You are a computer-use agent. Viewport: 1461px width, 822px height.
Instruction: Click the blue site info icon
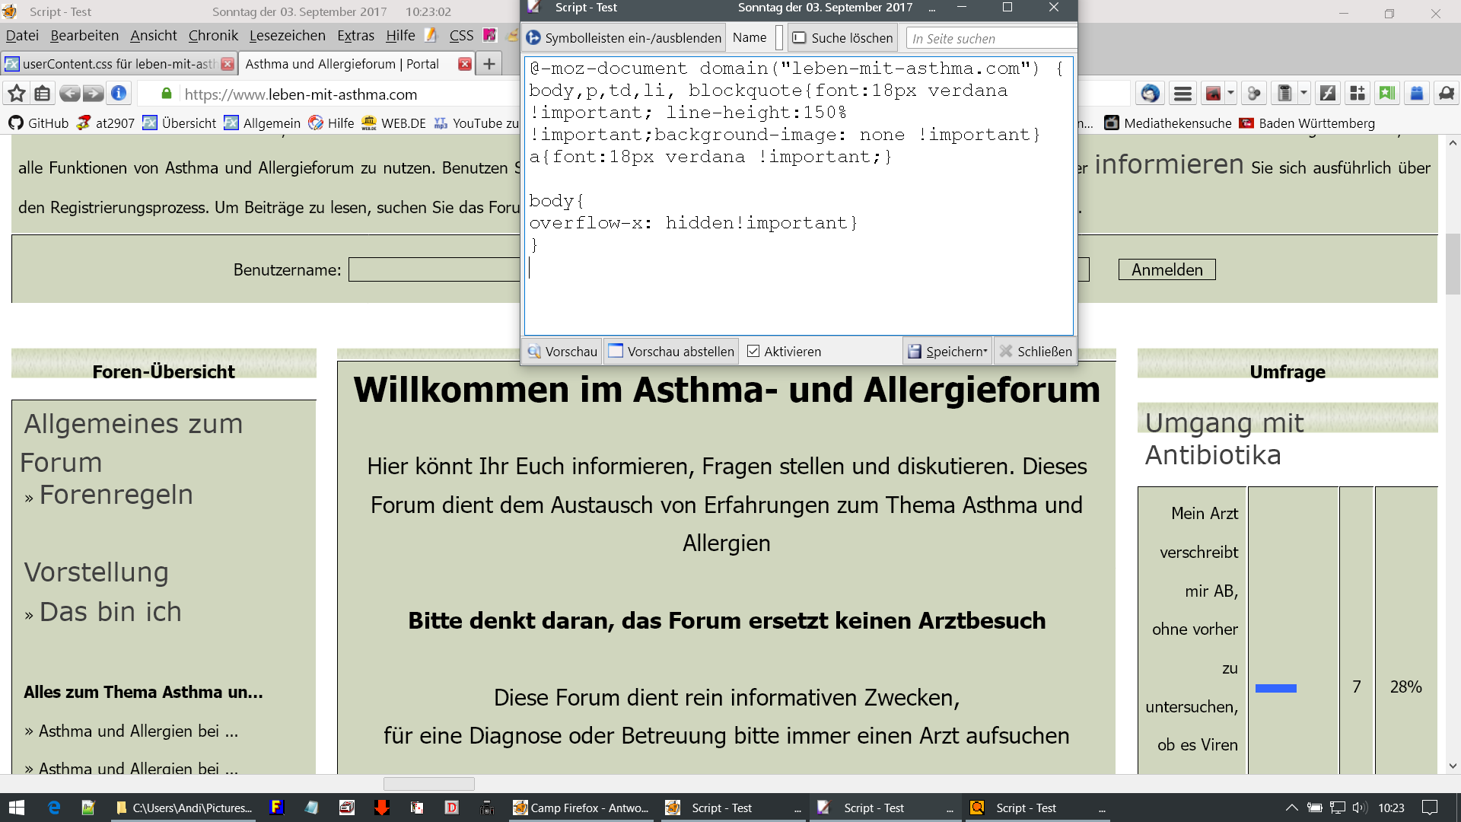coord(119,94)
